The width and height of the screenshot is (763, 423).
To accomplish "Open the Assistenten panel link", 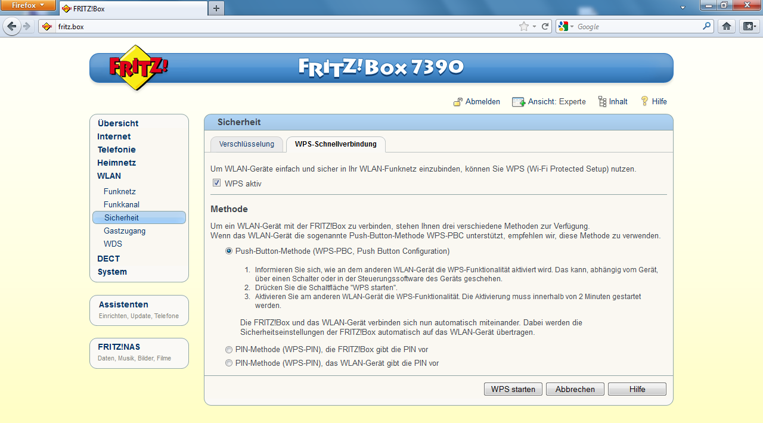I will [x=123, y=304].
